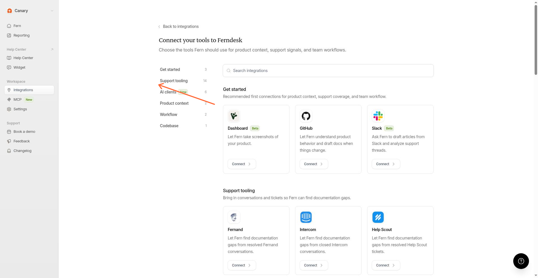Click the Help Center book icon
This screenshot has height=278, width=538.
(x=9, y=58)
